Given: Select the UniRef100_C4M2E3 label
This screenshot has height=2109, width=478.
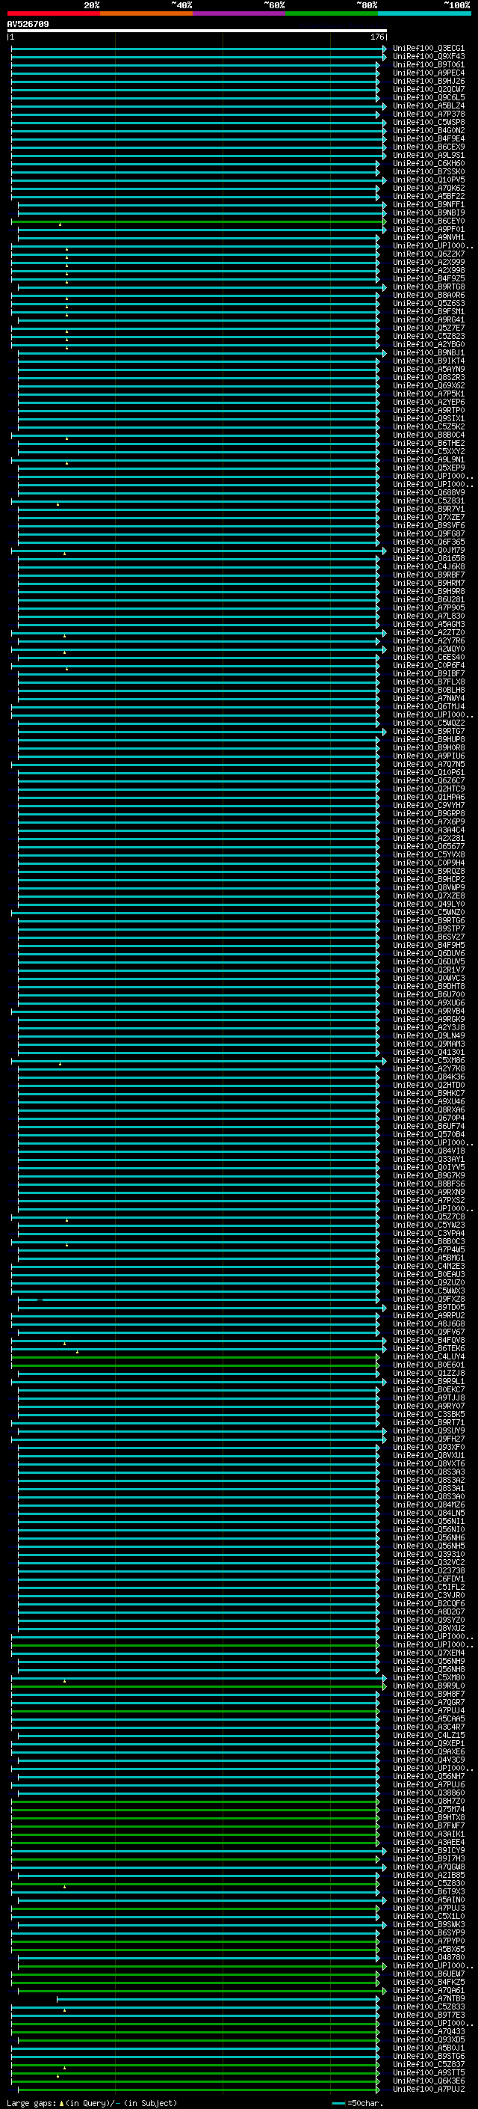Looking at the screenshot, I should pyautogui.click(x=428, y=1266).
